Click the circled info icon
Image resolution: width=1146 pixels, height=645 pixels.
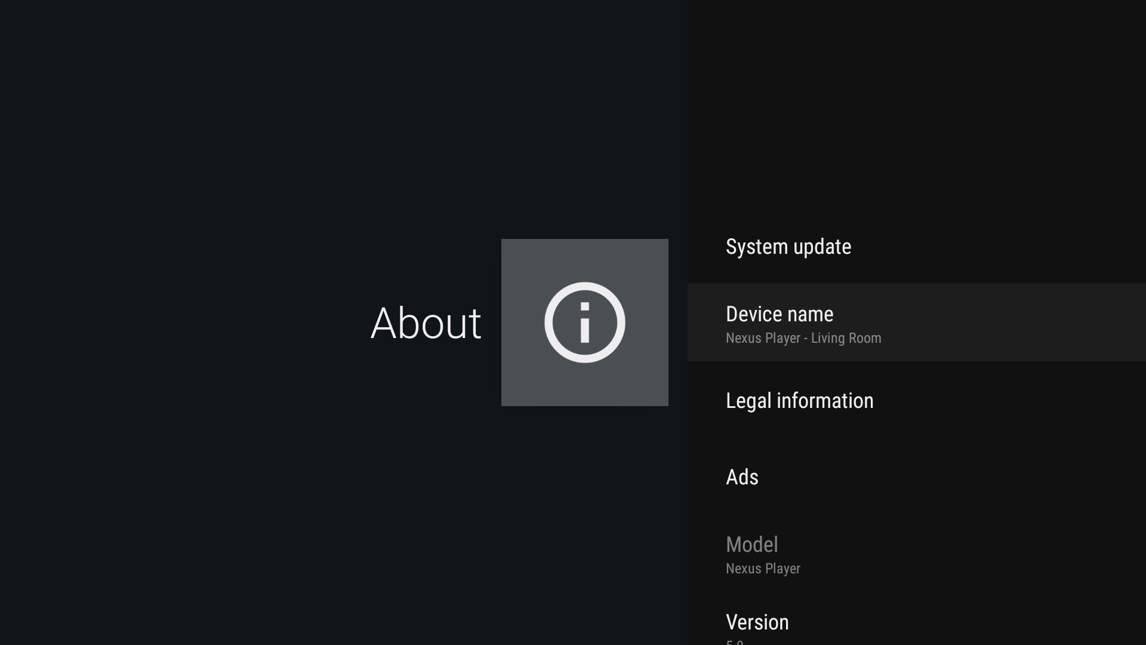[584, 322]
